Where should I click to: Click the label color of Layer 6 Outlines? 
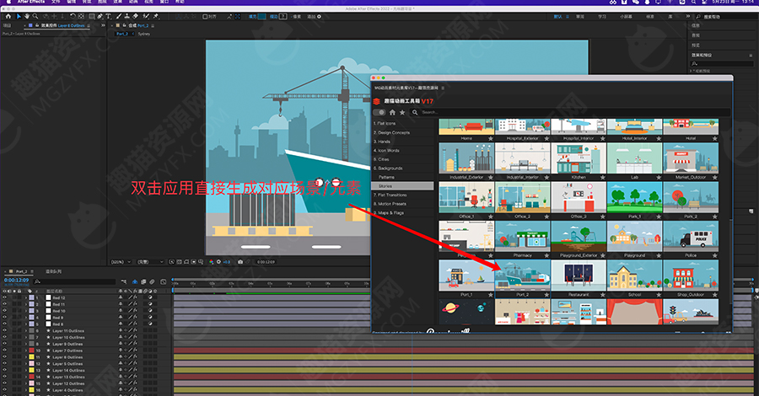(x=31, y=357)
